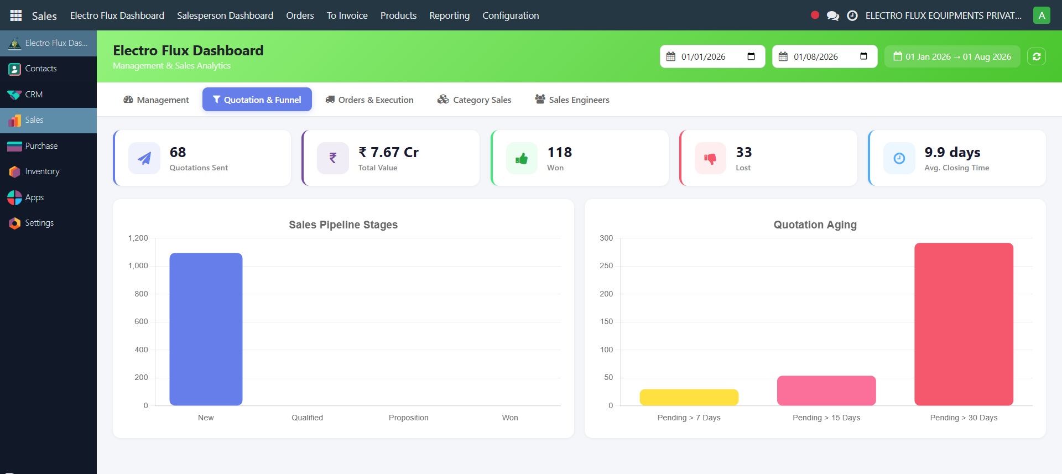Viewport: 1062px width, 474px height.
Task: Open the Reporting menu
Action: click(449, 15)
